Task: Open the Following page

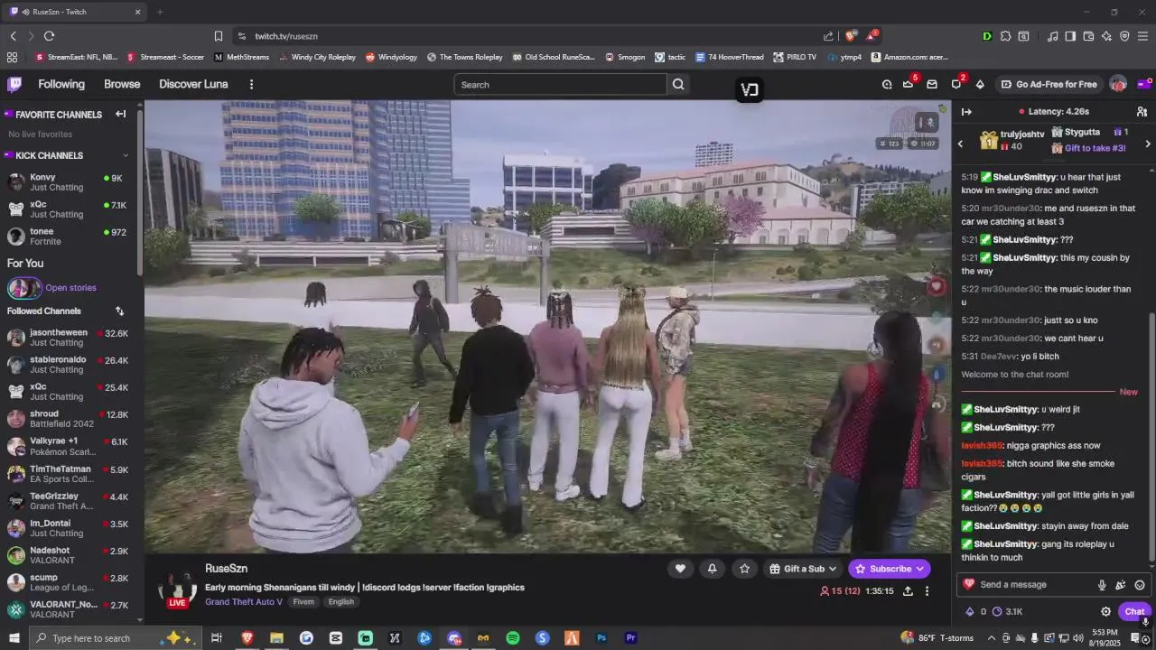Action: [x=61, y=84]
